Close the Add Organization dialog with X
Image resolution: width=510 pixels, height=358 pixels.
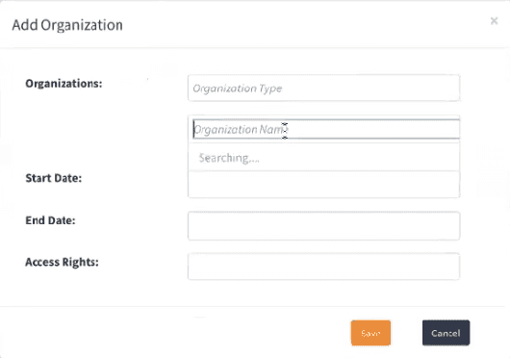(x=494, y=21)
